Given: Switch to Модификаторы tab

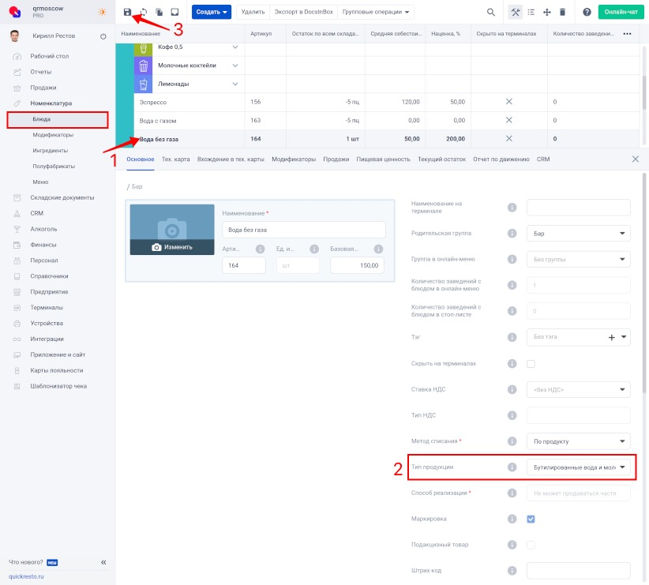Looking at the screenshot, I should (x=294, y=159).
